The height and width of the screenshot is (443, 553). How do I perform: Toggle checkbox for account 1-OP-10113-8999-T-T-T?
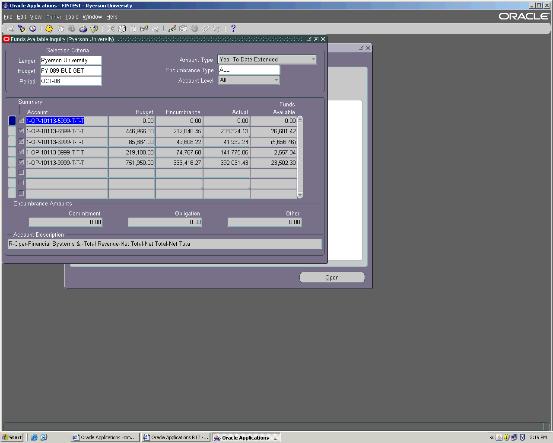[21, 152]
